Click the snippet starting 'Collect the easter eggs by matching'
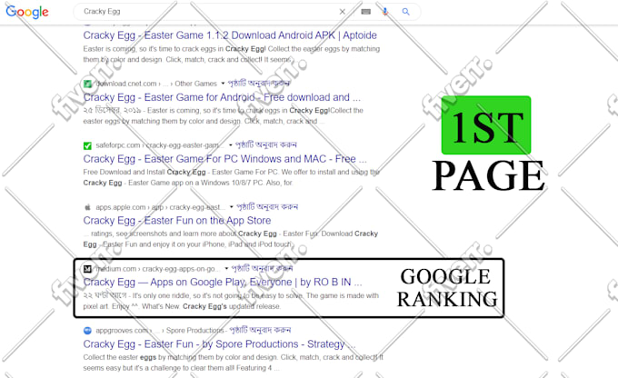 click(233, 363)
